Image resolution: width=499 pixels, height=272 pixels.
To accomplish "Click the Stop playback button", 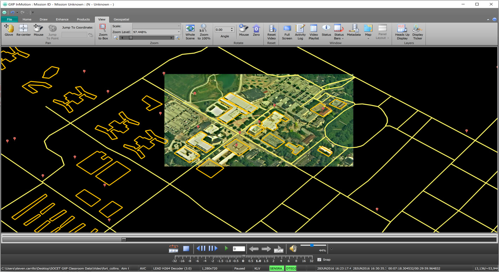I will [186, 249].
